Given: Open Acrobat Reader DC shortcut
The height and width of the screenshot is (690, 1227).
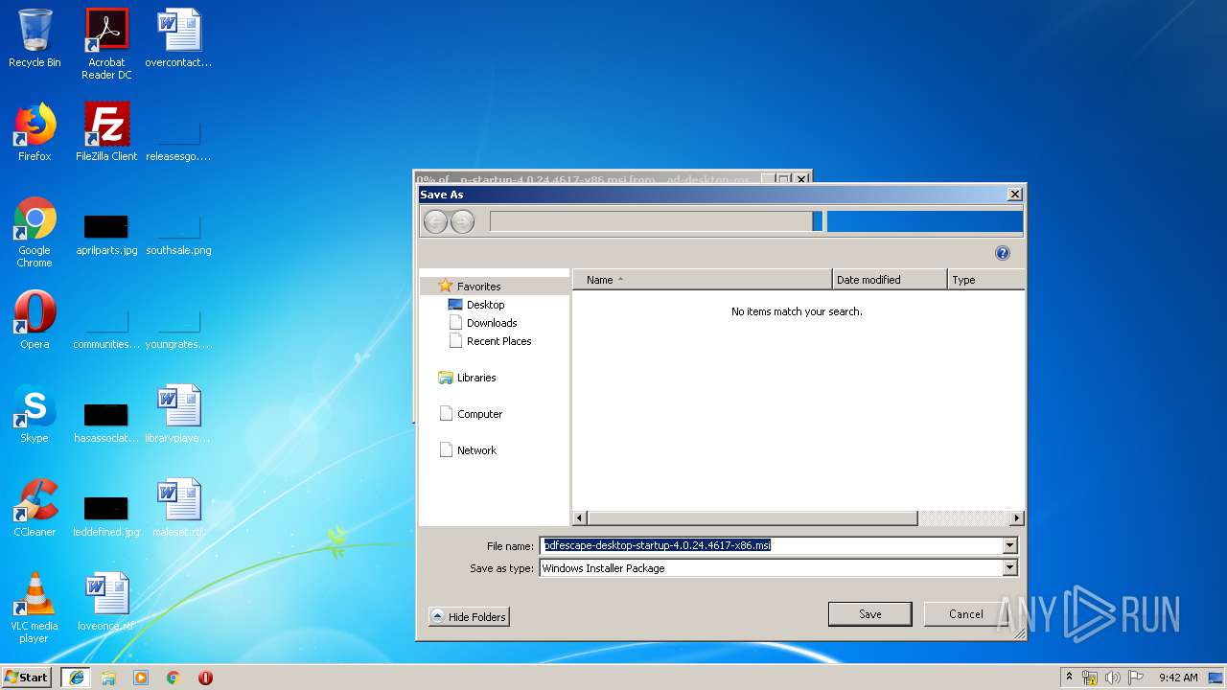Looking at the screenshot, I should point(106,44).
